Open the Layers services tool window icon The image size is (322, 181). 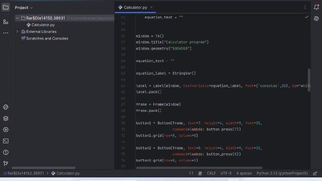(x=6, y=119)
